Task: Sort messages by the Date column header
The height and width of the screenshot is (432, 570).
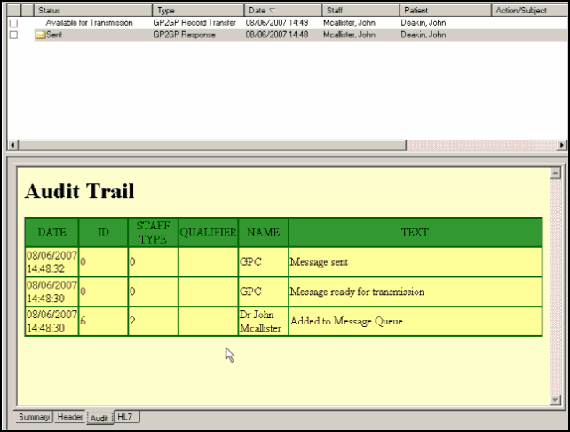Action: tap(281, 10)
